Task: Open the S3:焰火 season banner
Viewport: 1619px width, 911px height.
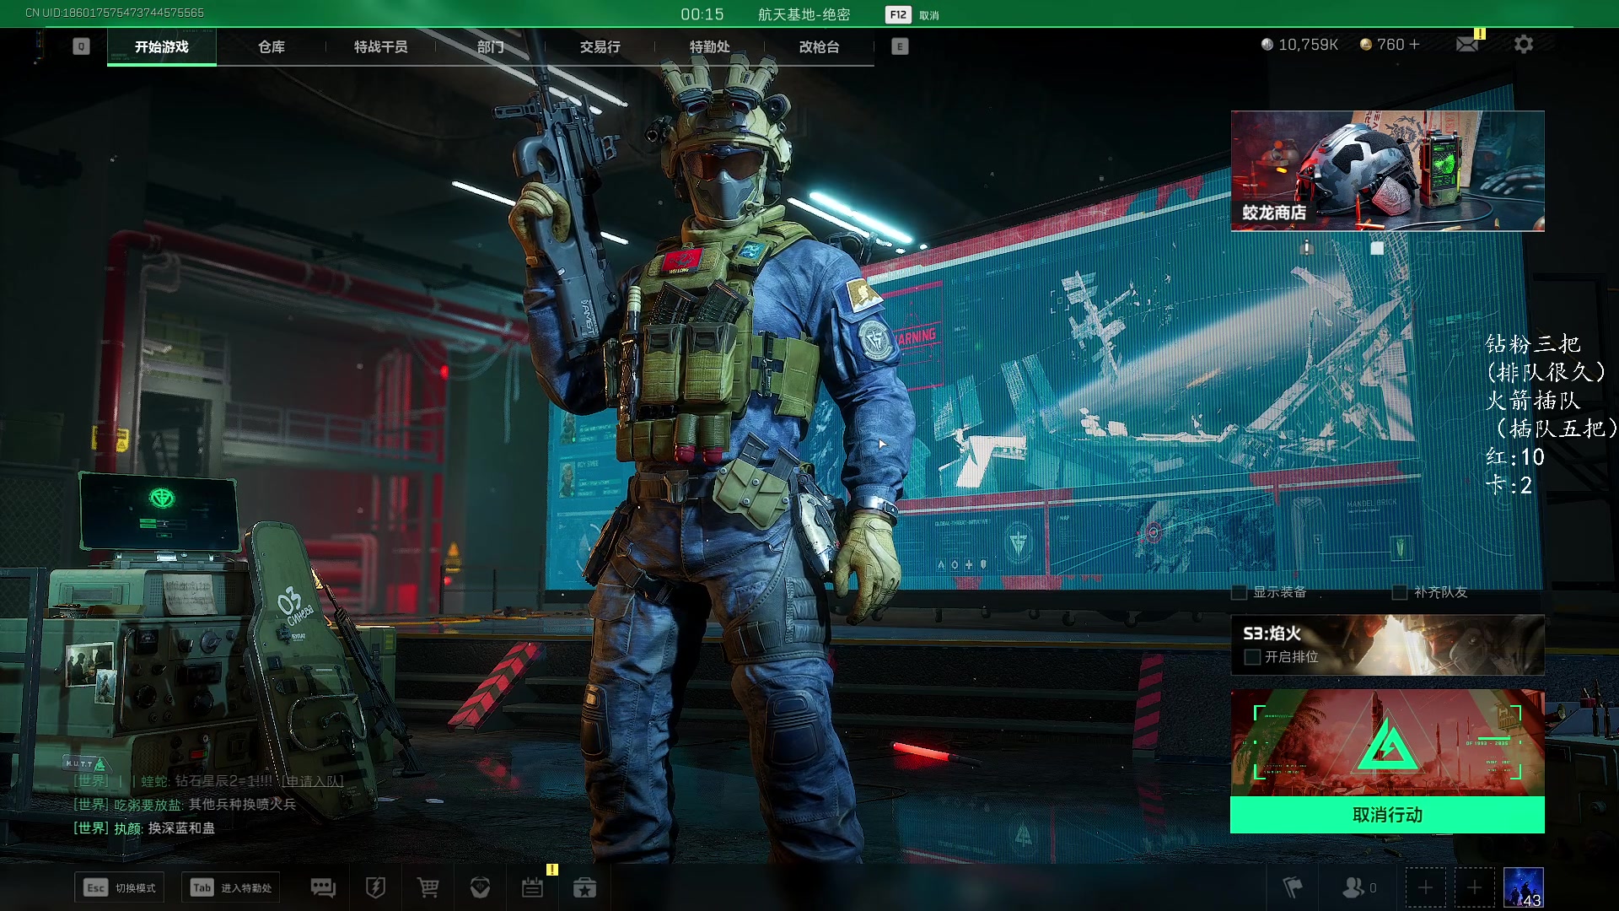Action: [1387, 644]
